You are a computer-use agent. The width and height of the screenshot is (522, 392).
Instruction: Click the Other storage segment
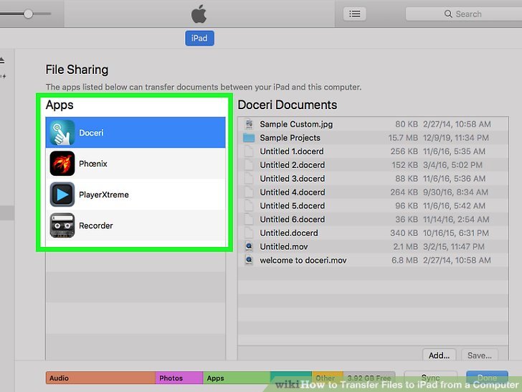(327, 378)
